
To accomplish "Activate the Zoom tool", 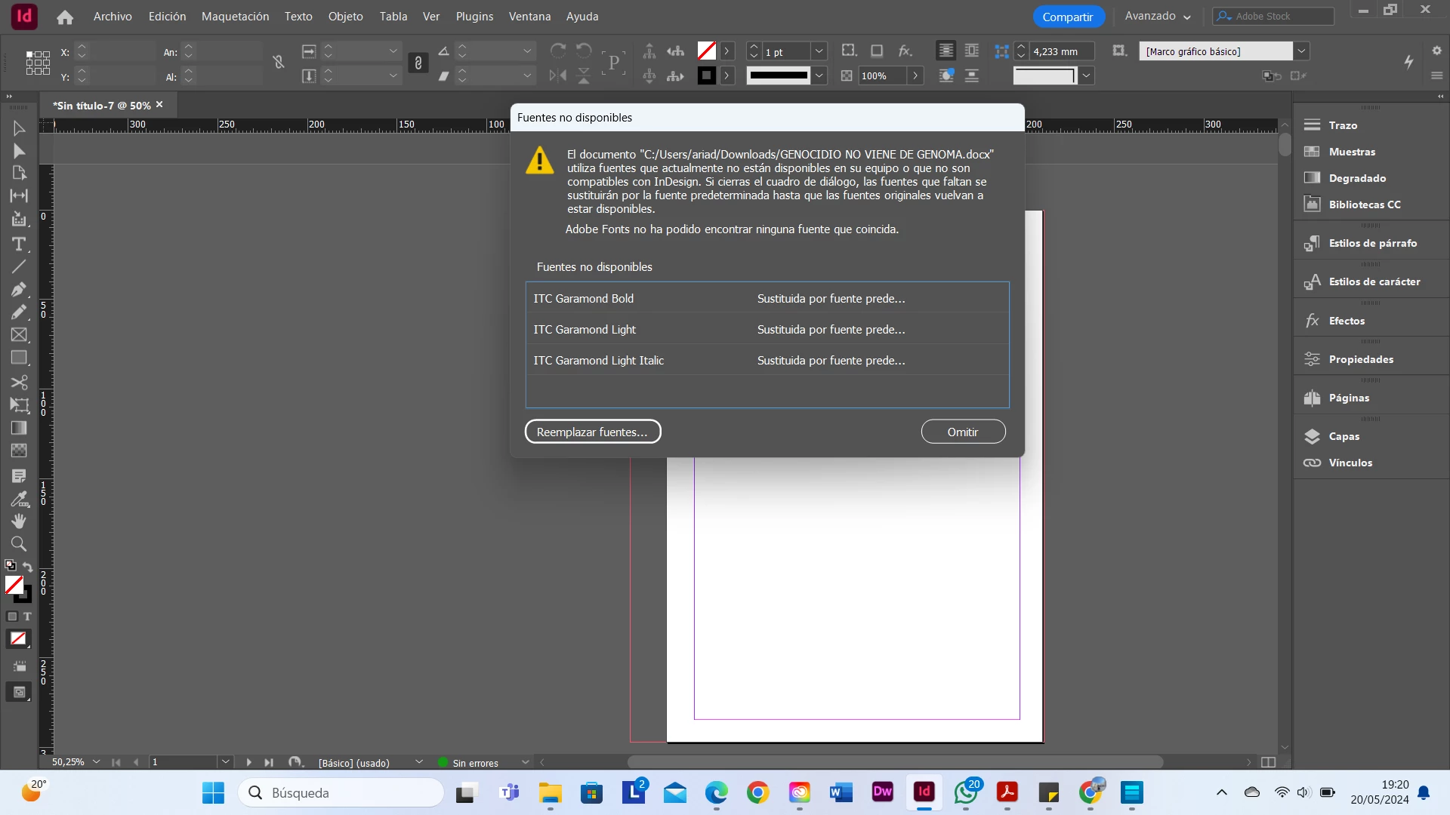I will point(18,543).
